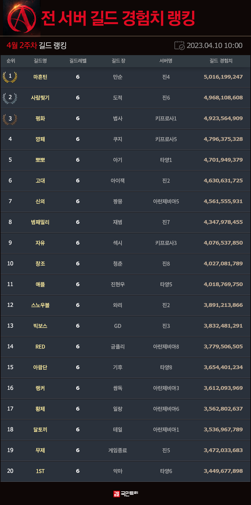Open the RED guild entry
This screenshot has width=251, height=505.
pos(40,347)
